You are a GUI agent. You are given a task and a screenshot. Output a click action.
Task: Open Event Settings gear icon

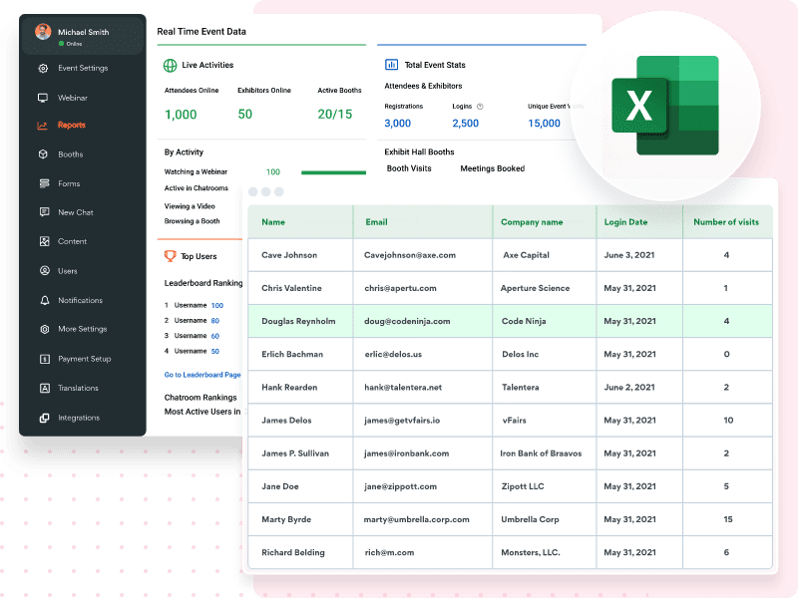(x=43, y=68)
